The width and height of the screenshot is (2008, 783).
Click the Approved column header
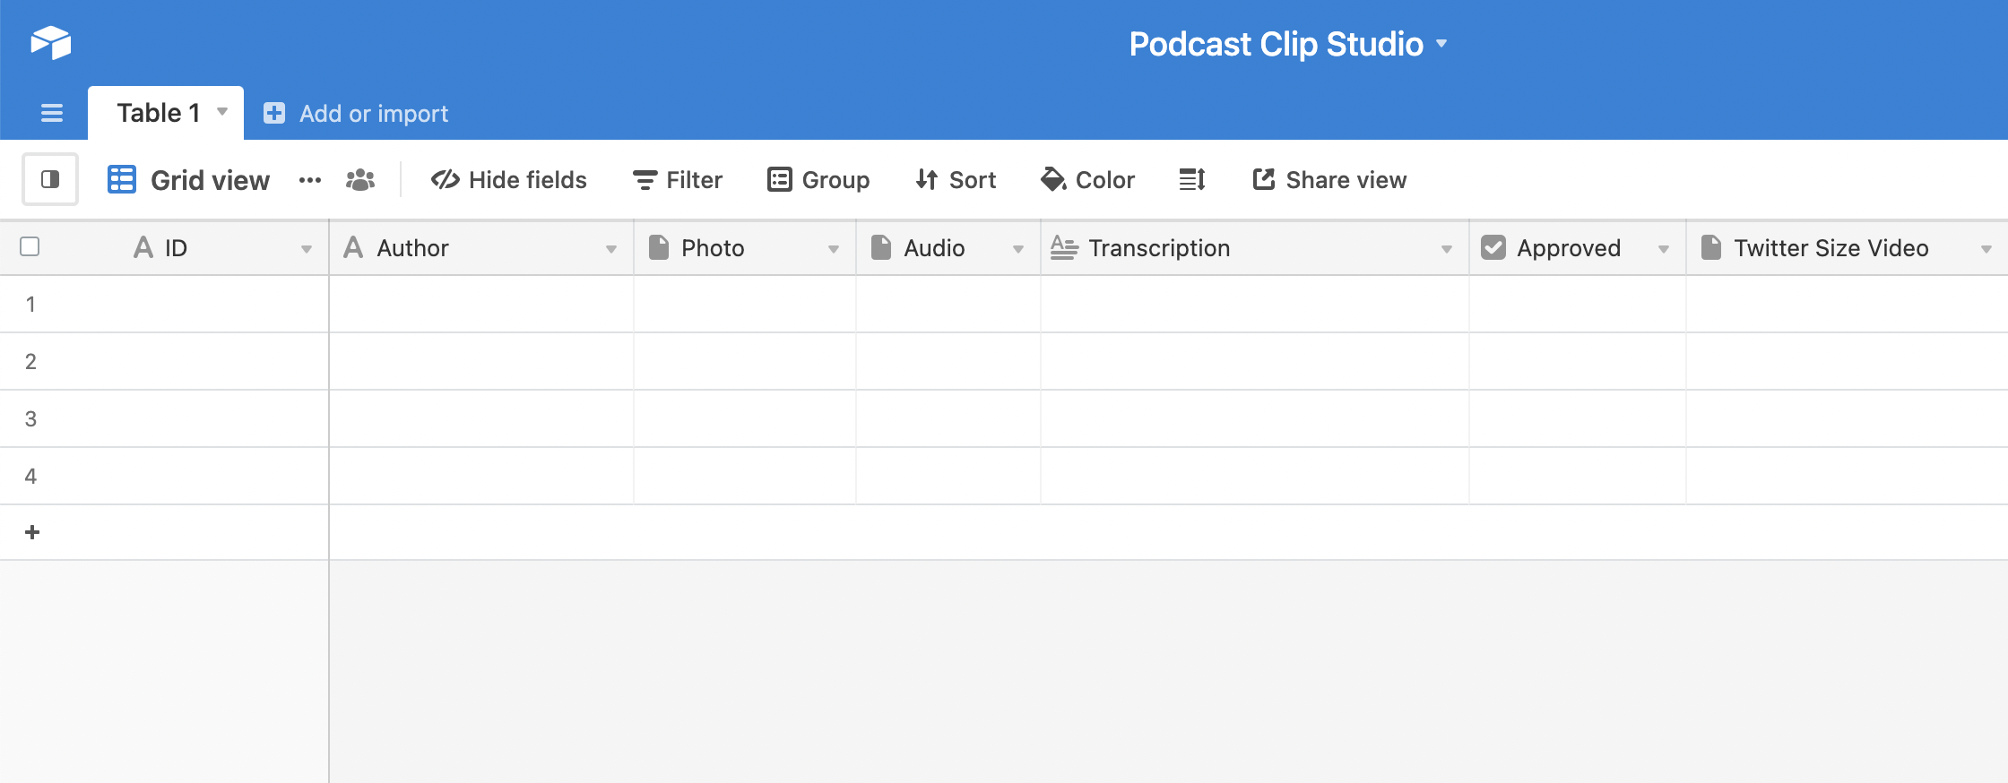pos(1568,248)
